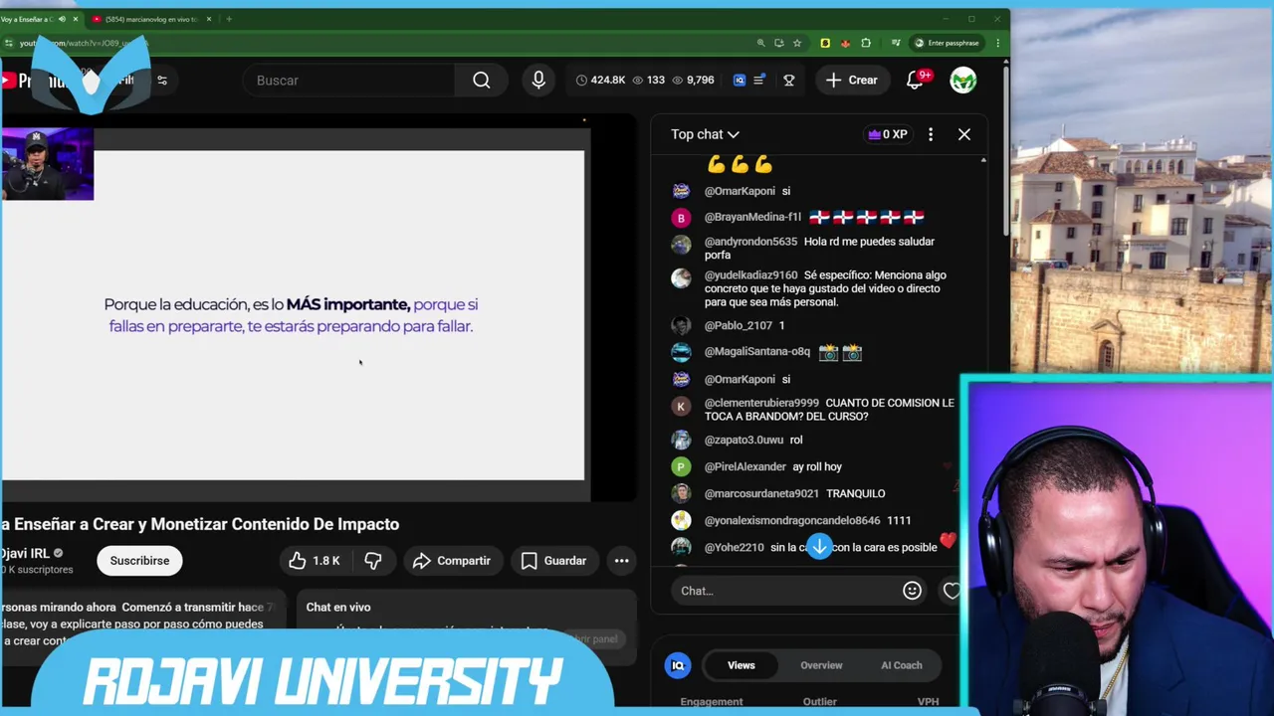Open Chrome three-dot menu
Image resolution: width=1274 pixels, height=716 pixels.
[998, 43]
